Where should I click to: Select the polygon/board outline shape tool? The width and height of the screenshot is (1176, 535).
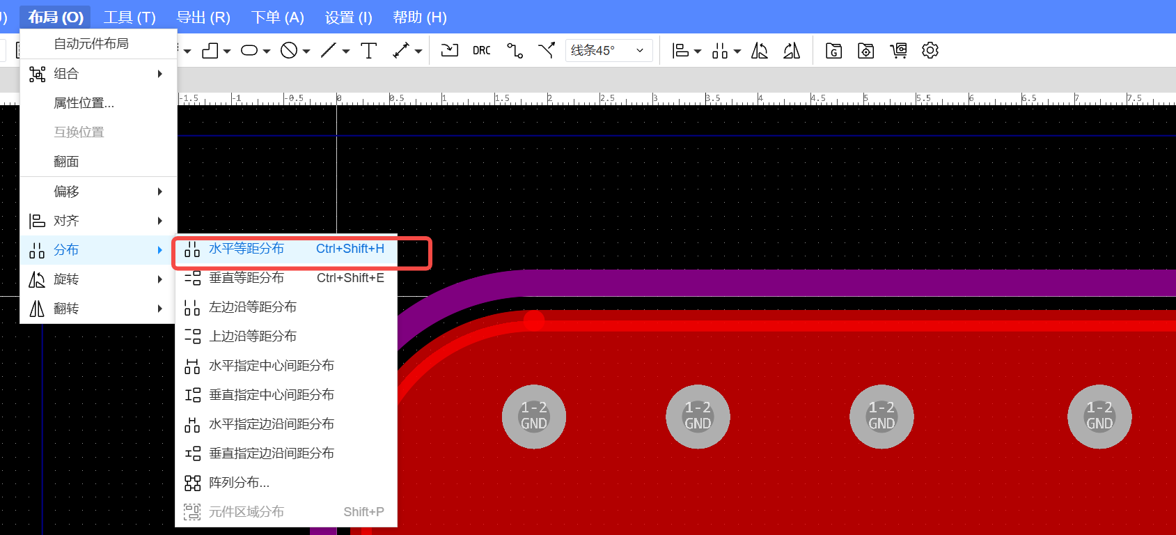[x=210, y=51]
